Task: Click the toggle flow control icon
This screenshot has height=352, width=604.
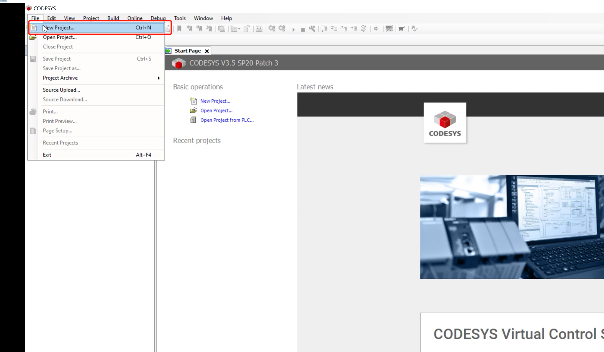Action: (x=389, y=29)
